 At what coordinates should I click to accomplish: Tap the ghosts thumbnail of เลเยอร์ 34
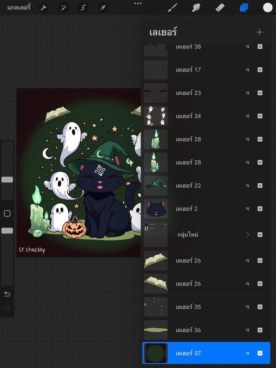pyautogui.click(x=156, y=116)
